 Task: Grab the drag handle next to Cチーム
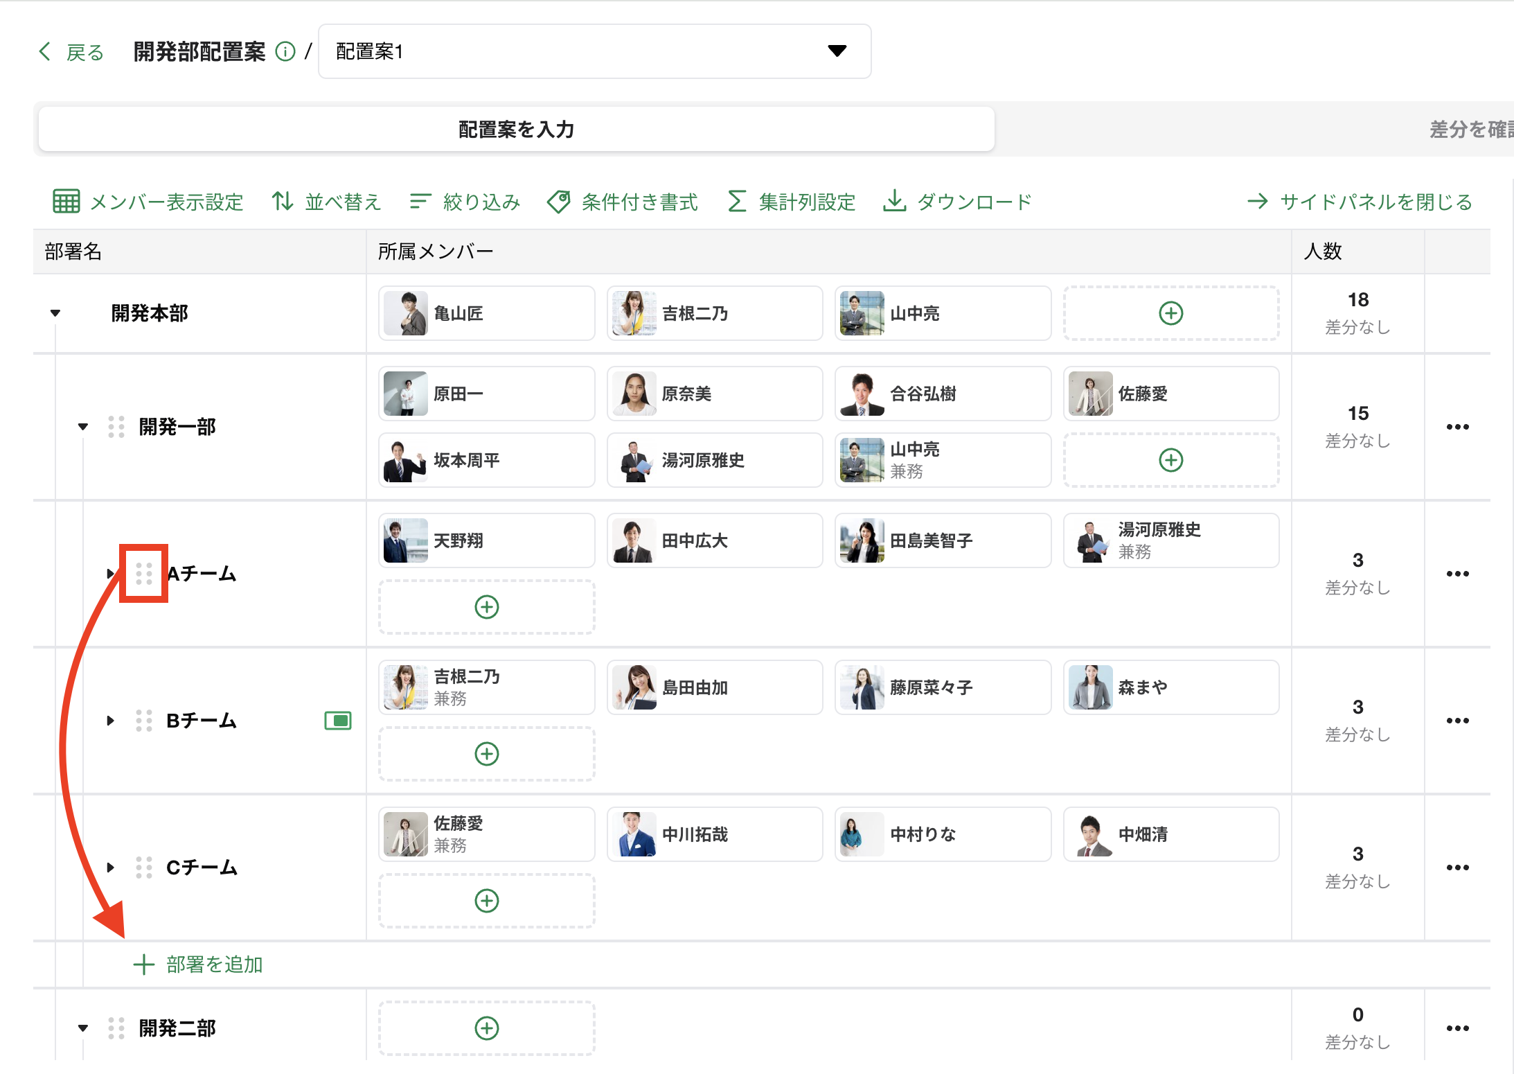[x=143, y=868]
